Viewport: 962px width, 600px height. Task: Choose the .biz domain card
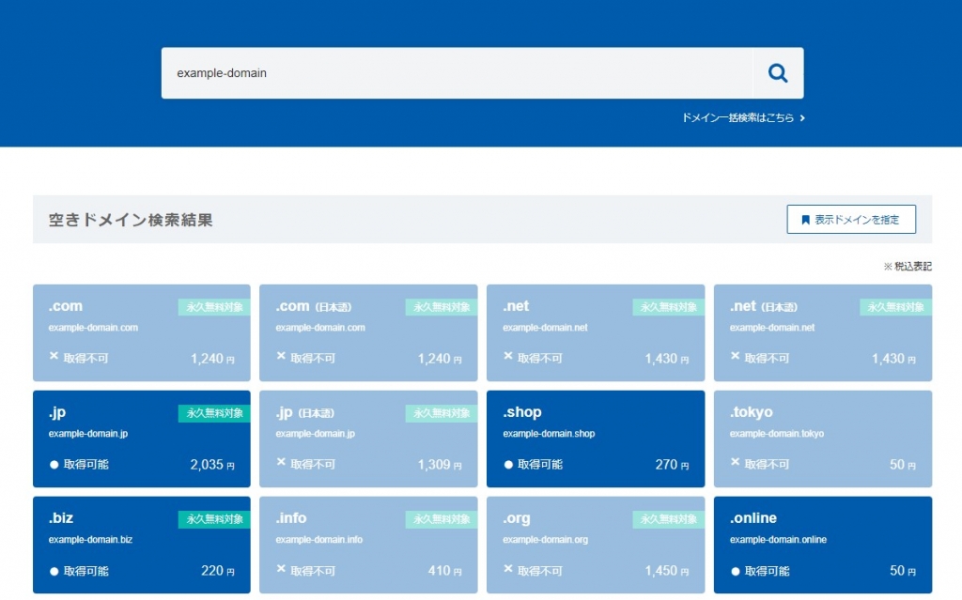click(141, 545)
